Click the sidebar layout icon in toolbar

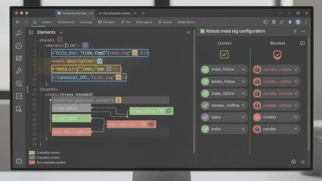click(266, 22)
